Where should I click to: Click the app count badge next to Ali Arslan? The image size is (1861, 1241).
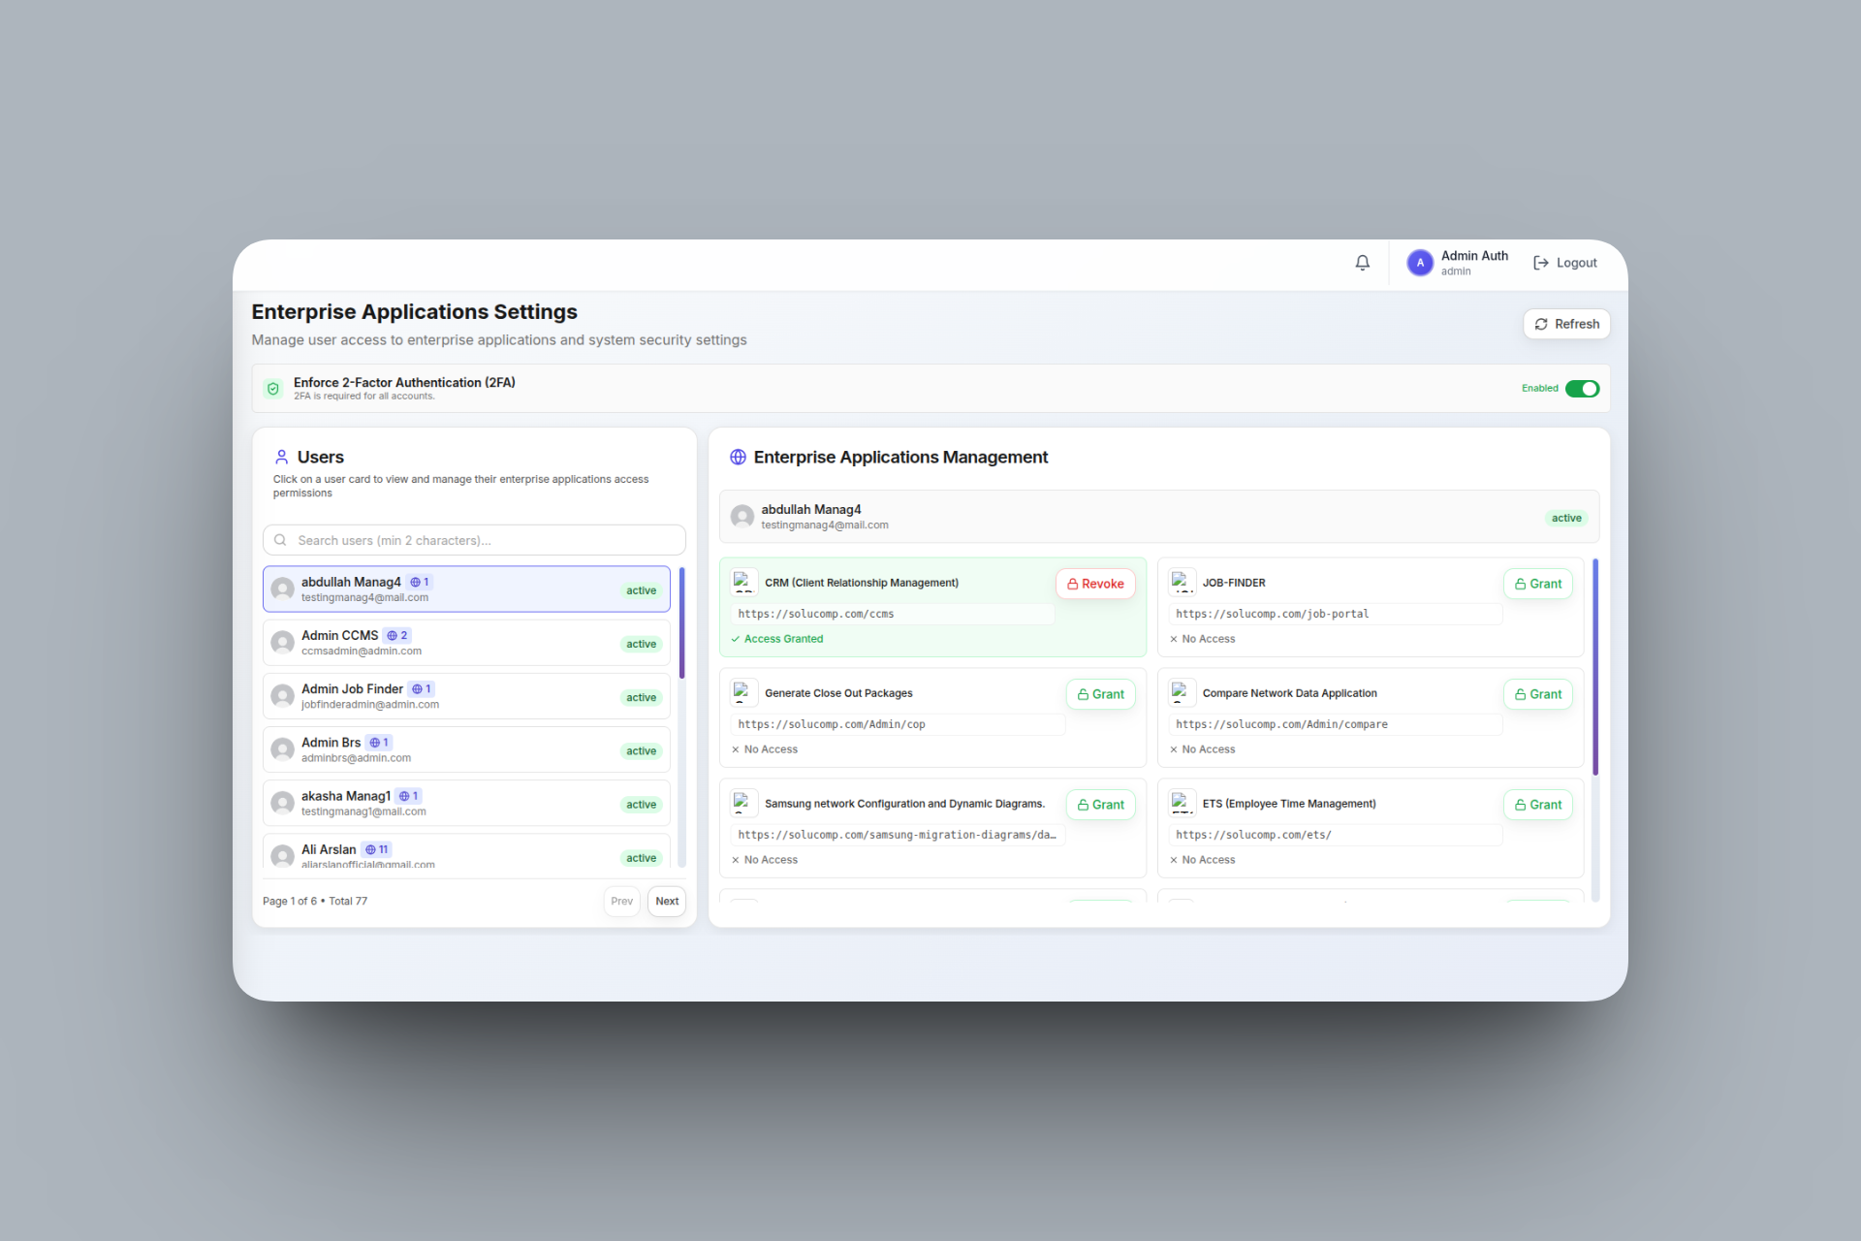pyautogui.click(x=377, y=849)
